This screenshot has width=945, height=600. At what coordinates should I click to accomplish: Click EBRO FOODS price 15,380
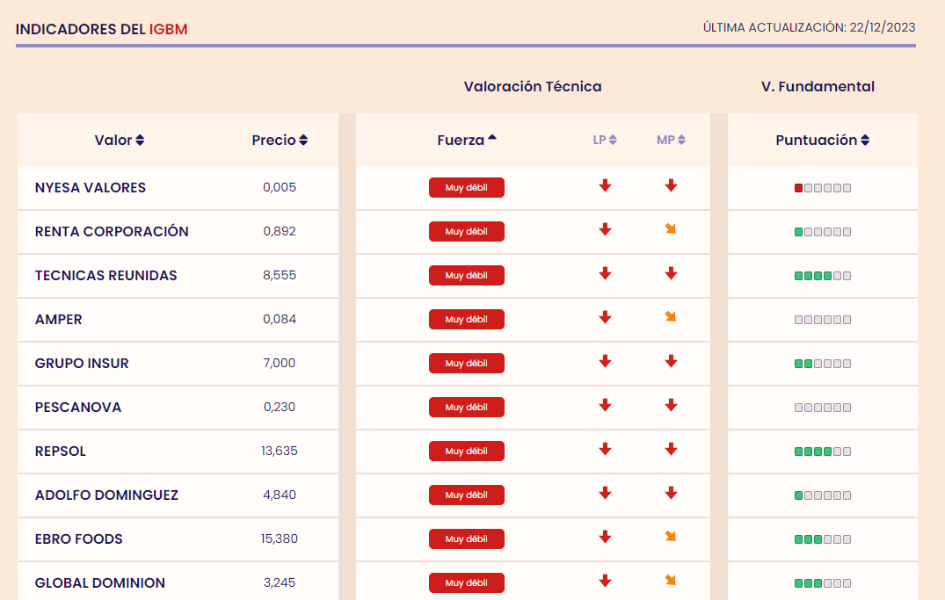click(280, 539)
